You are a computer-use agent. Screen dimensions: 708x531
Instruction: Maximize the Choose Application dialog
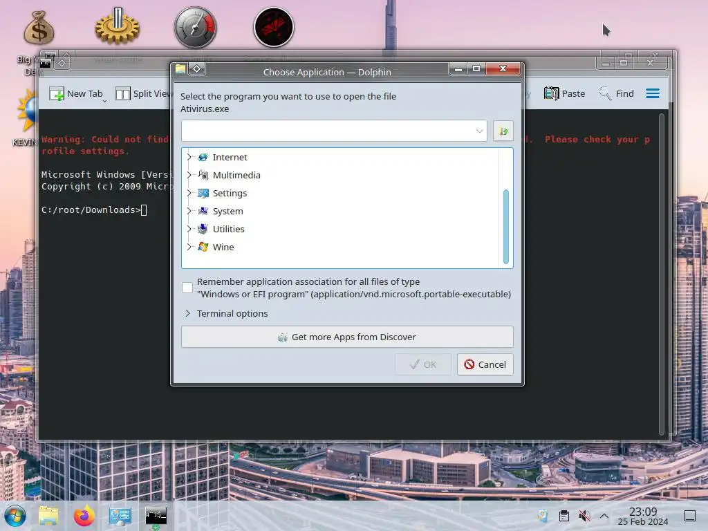pyautogui.click(x=476, y=68)
